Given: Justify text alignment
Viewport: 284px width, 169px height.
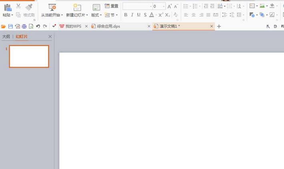Looking at the screenshot, I should click(208, 15).
